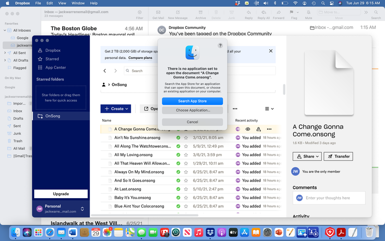The height and width of the screenshot is (241, 385).
Task: Star the Ain't No Sunshine.onsong file
Action: (186, 137)
